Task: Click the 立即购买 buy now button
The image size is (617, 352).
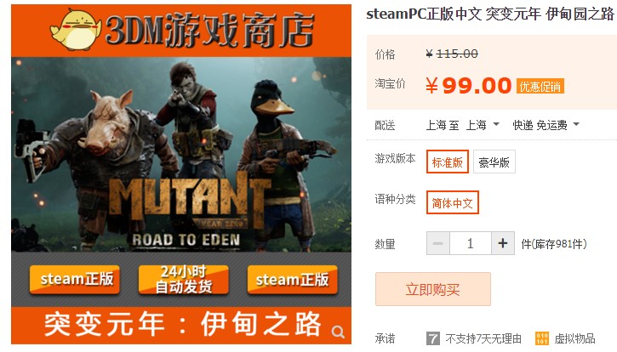Action: pos(433,289)
